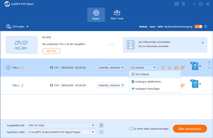Open the output folder icon
213x138 pixels.
101,132
